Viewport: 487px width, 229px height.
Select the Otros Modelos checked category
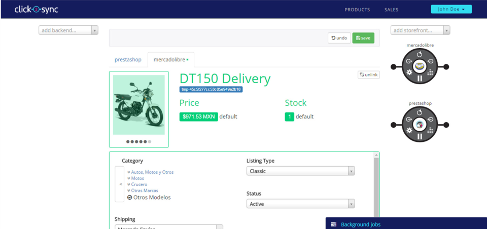[x=149, y=198]
